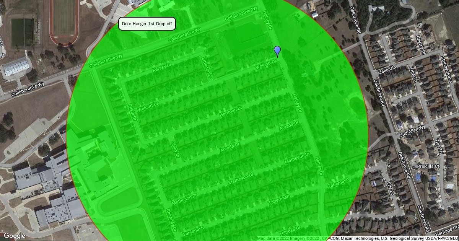The height and width of the screenshot is (241, 459).
Task: Select the Door Hanger 1st Drop off label
Action: [147, 24]
